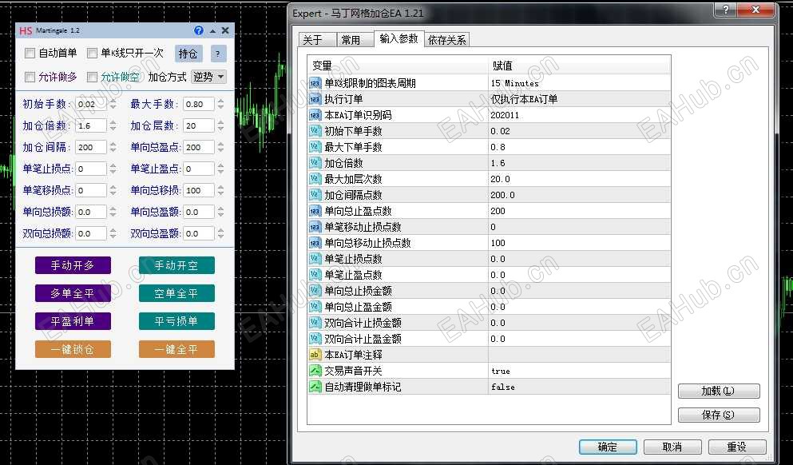Screen dimensions: 793x465
Task: Select the 输入参数 tab
Action: pyautogui.click(x=398, y=39)
